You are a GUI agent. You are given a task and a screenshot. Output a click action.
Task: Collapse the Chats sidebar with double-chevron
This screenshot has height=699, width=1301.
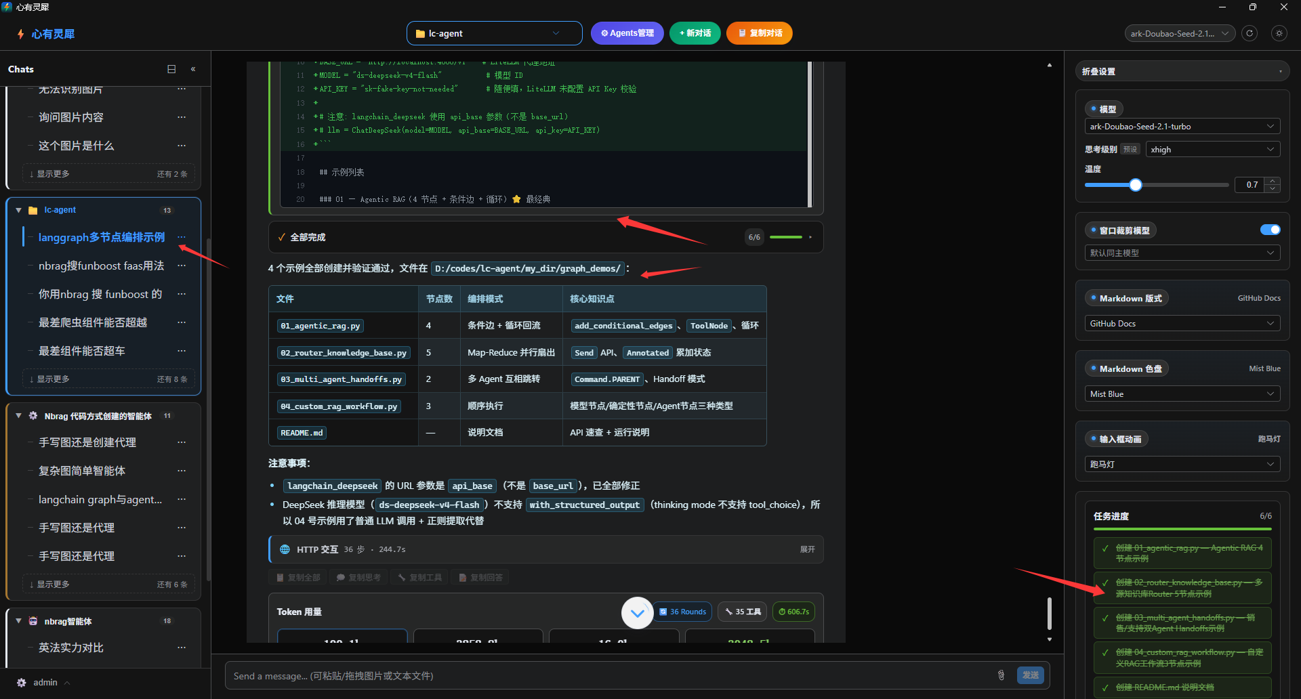click(193, 69)
